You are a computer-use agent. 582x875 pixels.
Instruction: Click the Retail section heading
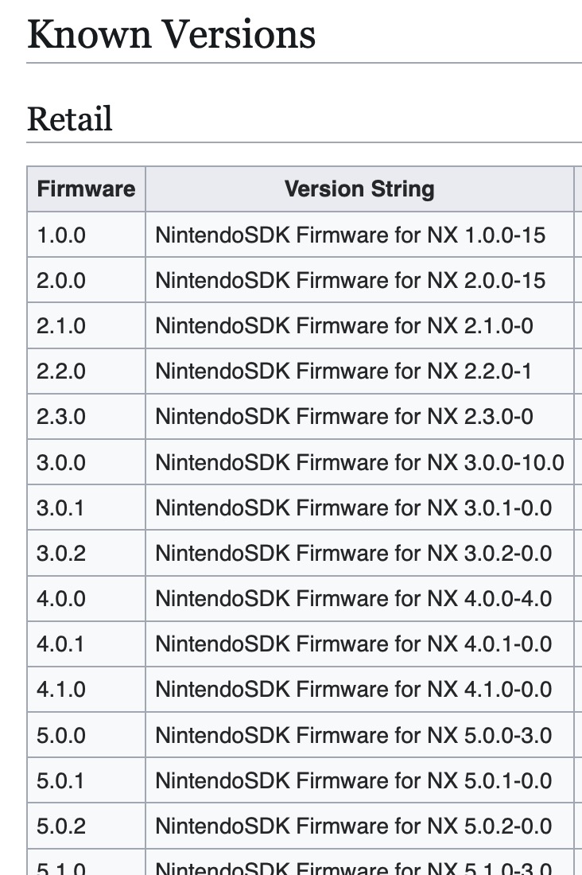[x=70, y=119]
